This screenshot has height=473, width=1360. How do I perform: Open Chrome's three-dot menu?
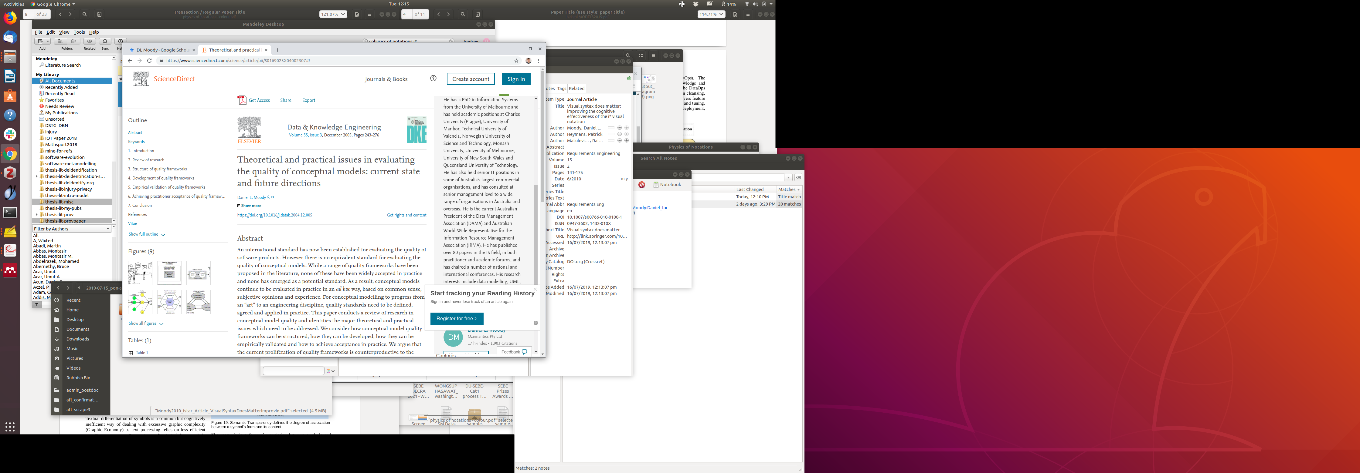pyautogui.click(x=539, y=61)
